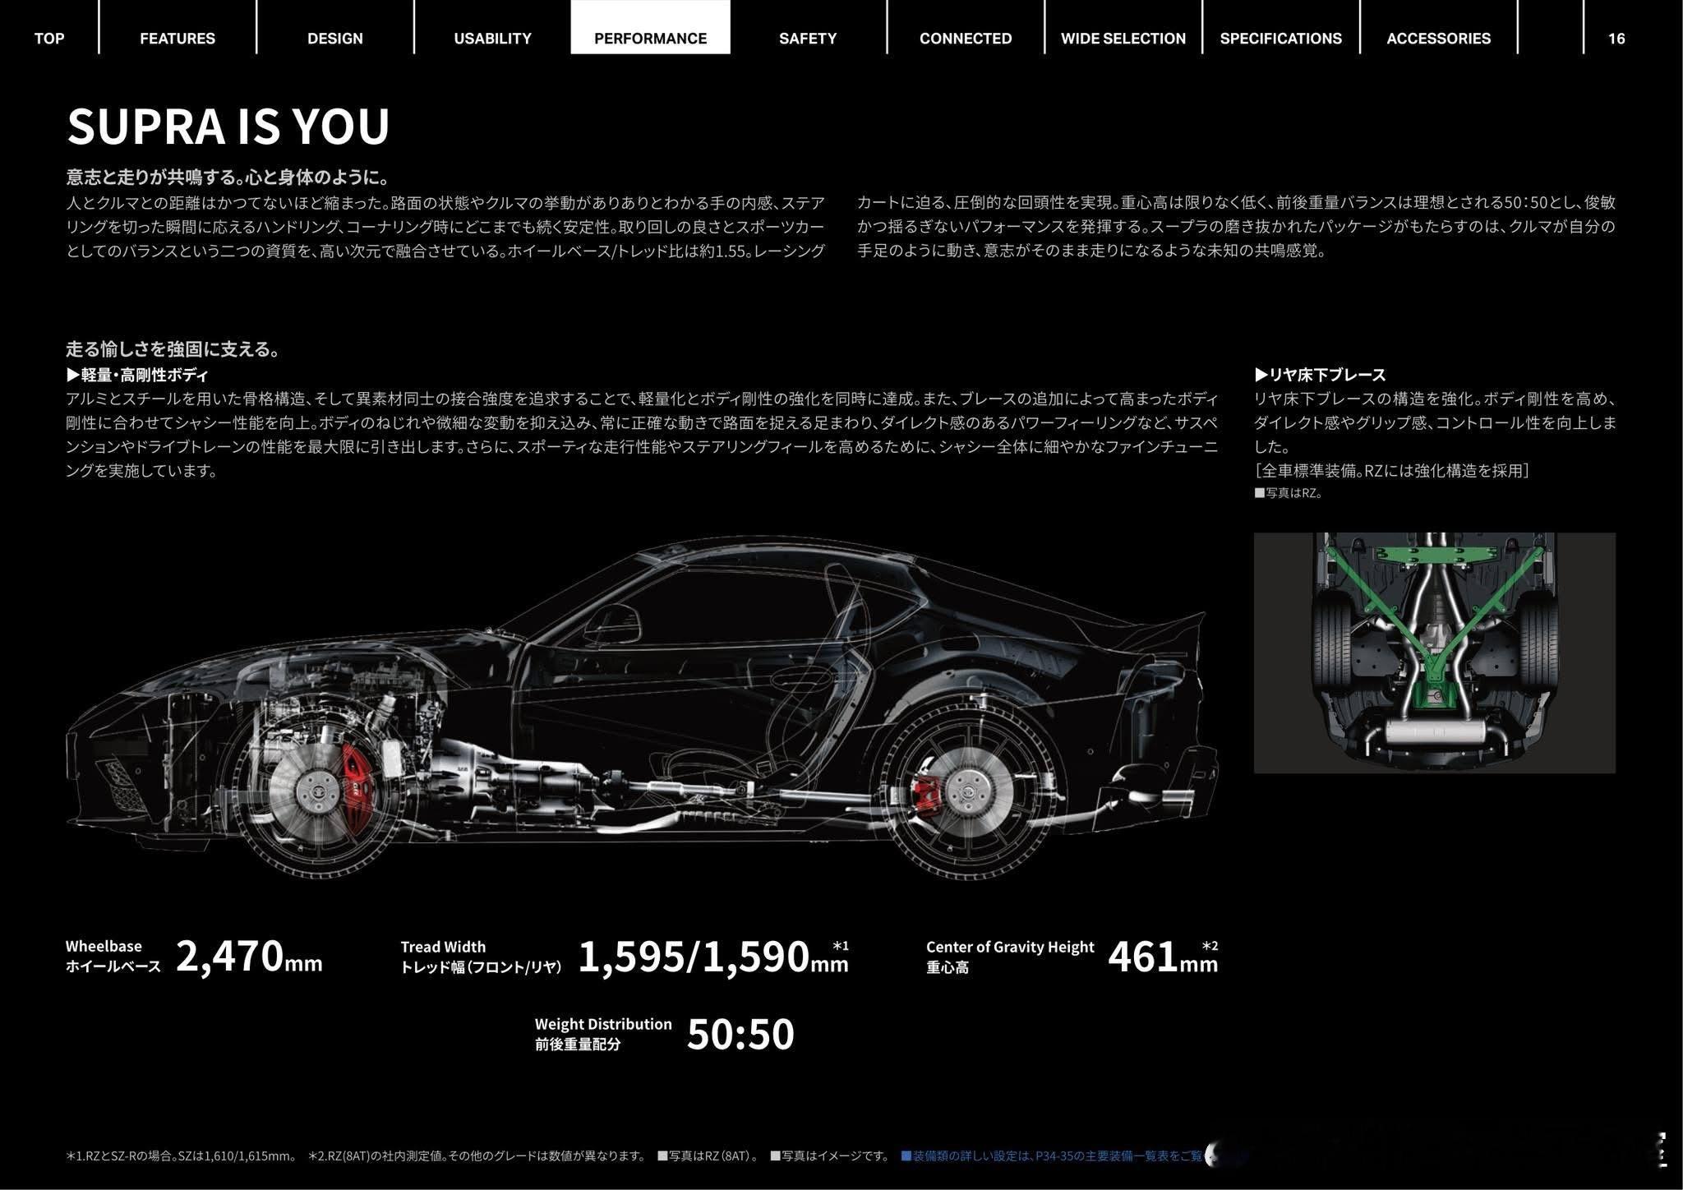
Task: Click the ■写真はRZ。 caption
Action: point(1288,493)
